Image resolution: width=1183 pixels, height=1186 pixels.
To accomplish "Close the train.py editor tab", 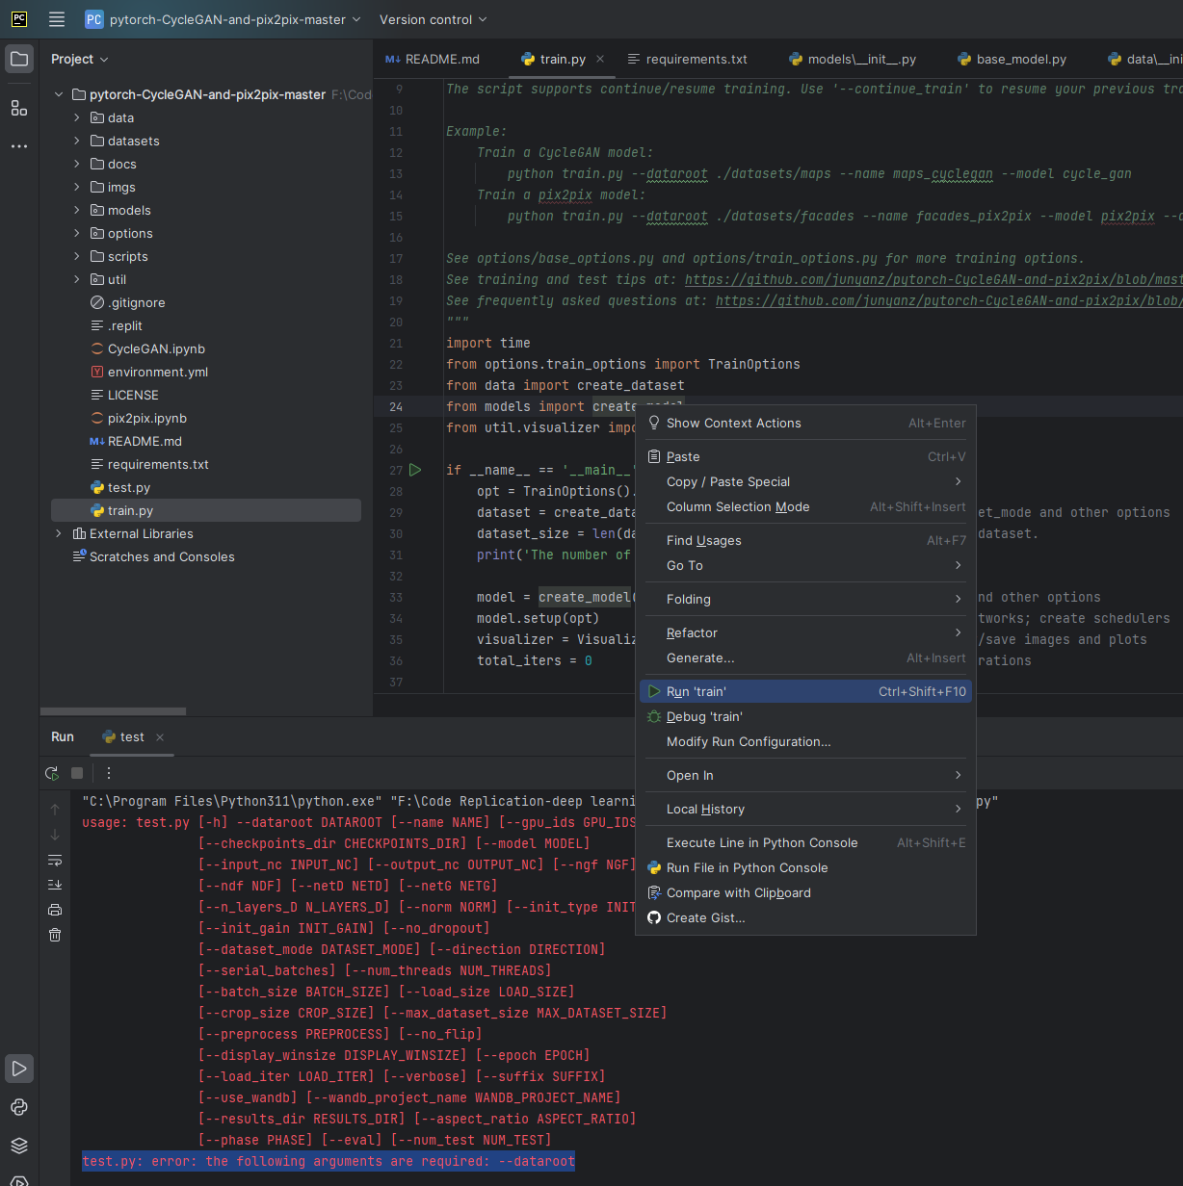I will [x=600, y=59].
